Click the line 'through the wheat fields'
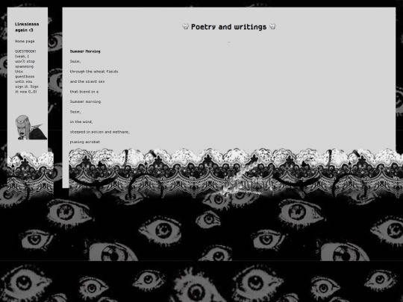 (x=94, y=72)
